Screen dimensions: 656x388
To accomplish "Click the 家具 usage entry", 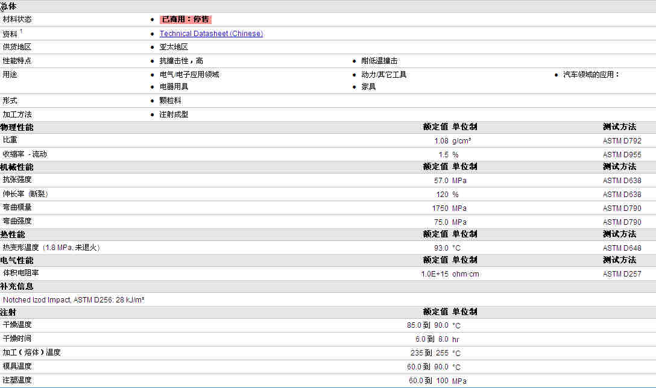I will pos(368,87).
